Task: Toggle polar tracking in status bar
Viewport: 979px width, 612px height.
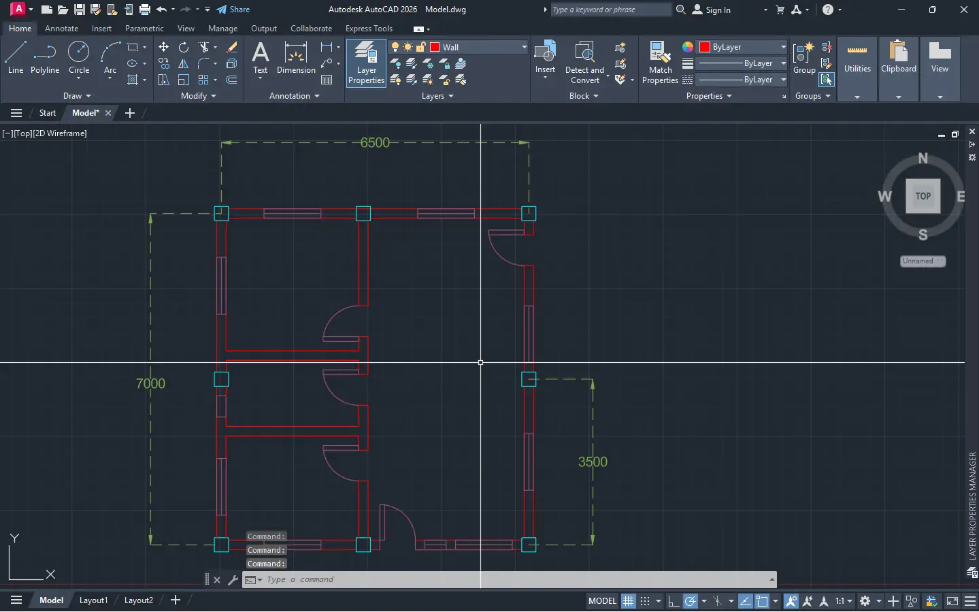Action: coord(690,601)
